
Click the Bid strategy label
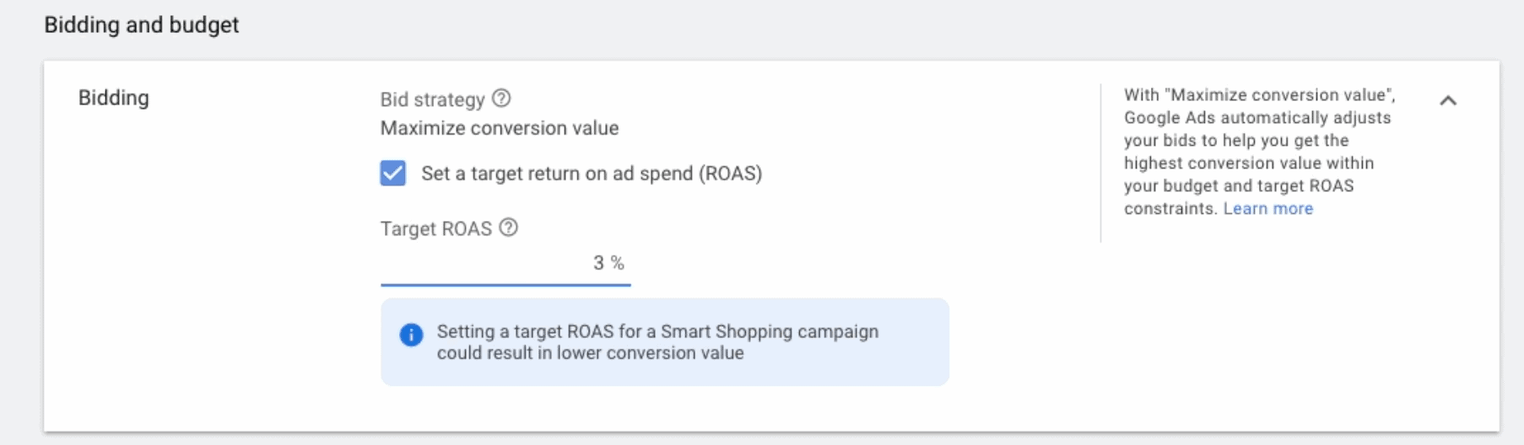coord(432,99)
